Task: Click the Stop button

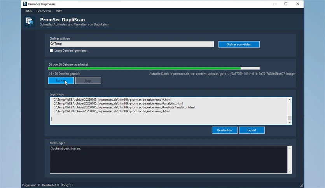Action: 88,80
